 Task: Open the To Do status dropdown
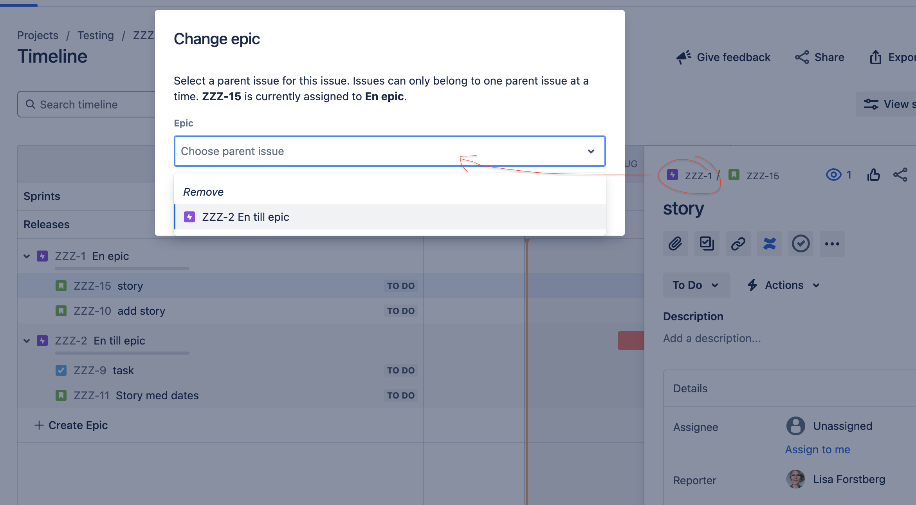(696, 285)
